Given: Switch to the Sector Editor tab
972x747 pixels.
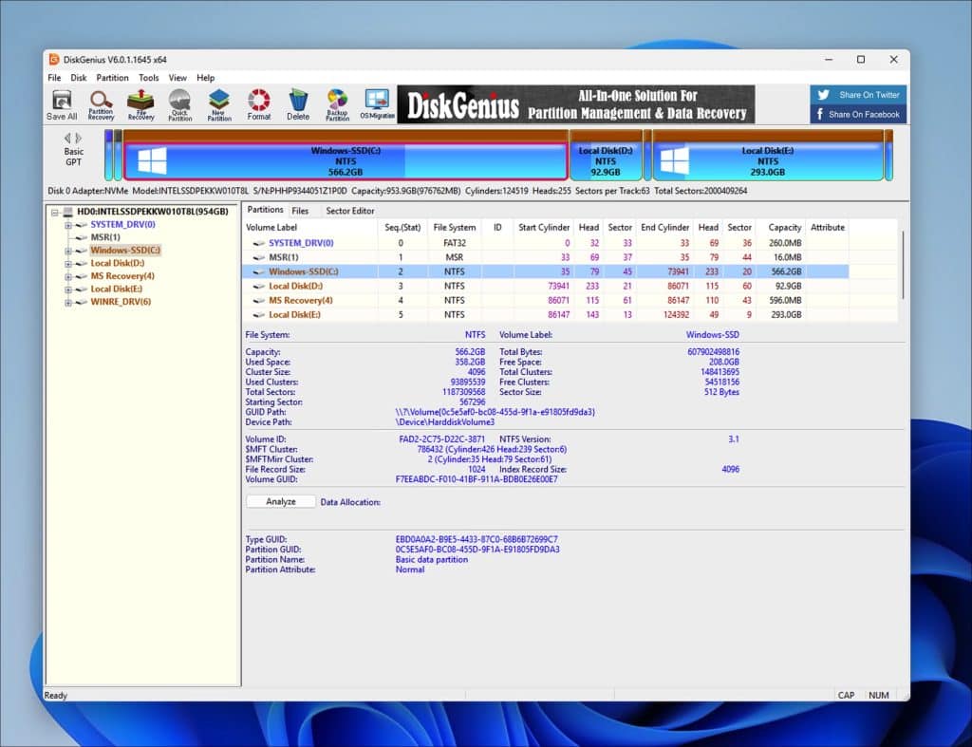Looking at the screenshot, I should click(350, 211).
